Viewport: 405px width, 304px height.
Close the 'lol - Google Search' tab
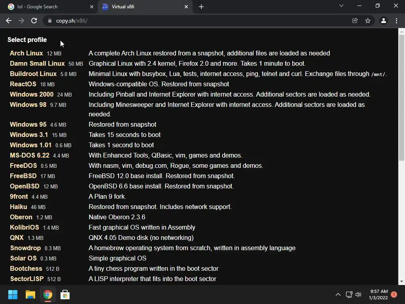(x=92, y=7)
